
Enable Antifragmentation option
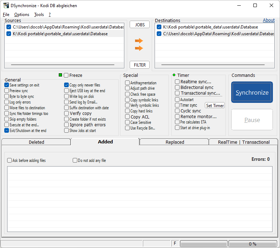point(127,83)
